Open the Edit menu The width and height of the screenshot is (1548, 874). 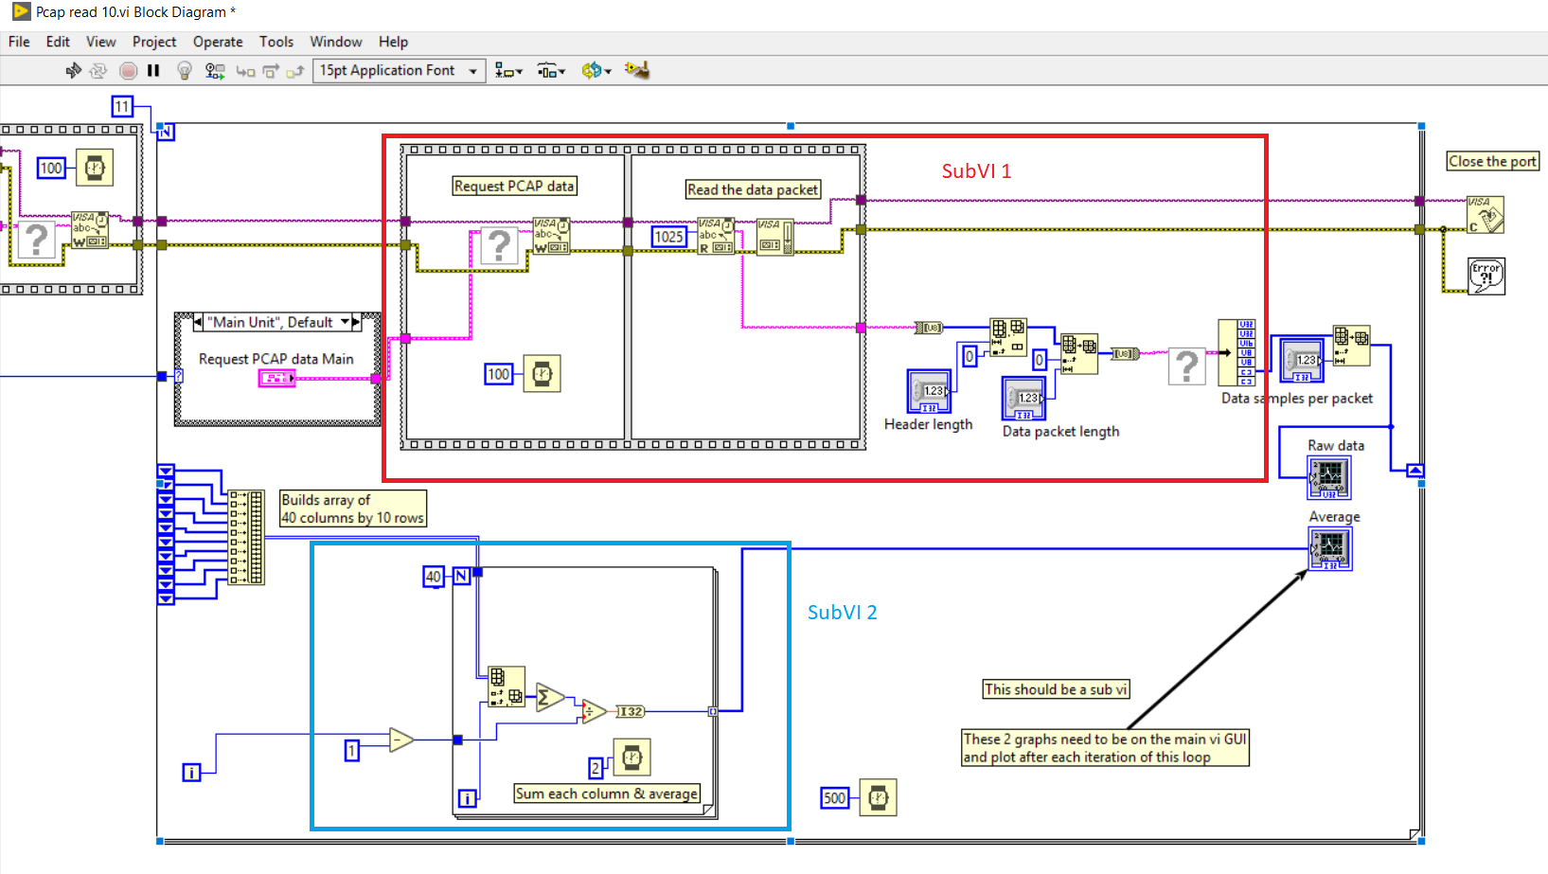tap(58, 42)
